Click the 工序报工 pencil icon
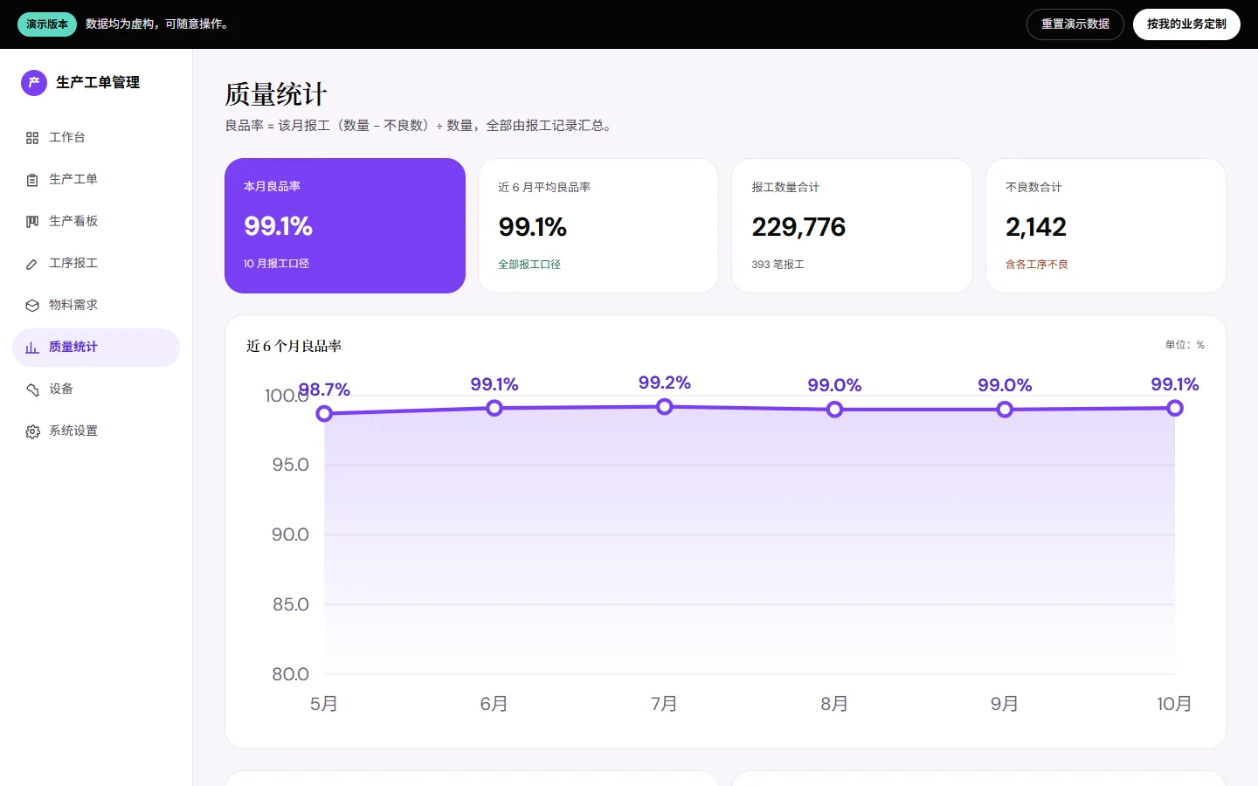Image resolution: width=1258 pixels, height=786 pixels. coord(32,264)
